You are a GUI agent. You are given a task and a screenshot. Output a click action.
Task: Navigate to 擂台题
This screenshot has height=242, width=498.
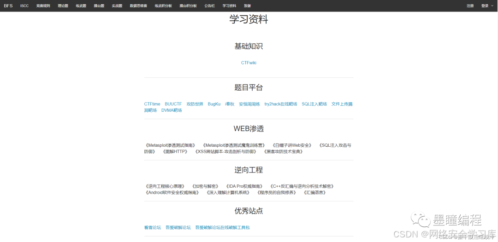(x=99, y=6)
